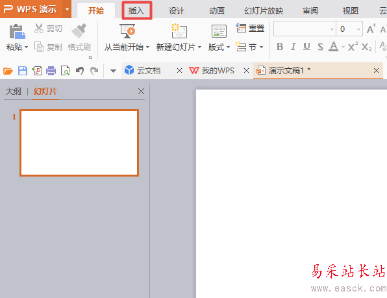Switch to the 大纲 outline pane tab
The image size is (387, 298).
pyautogui.click(x=14, y=92)
